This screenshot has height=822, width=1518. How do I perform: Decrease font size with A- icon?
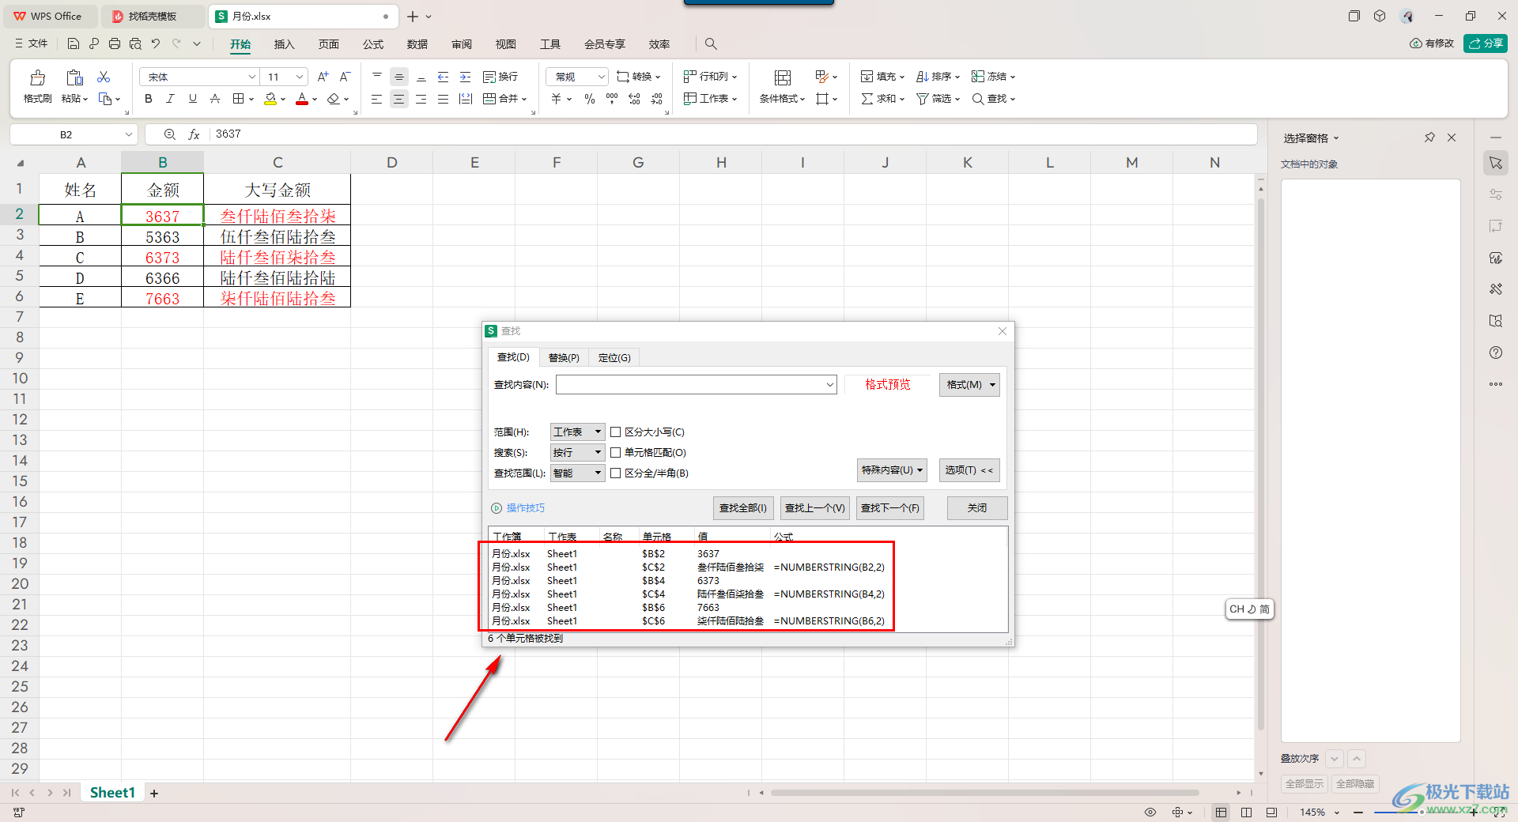pyautogui.click(x=345, y=77)
